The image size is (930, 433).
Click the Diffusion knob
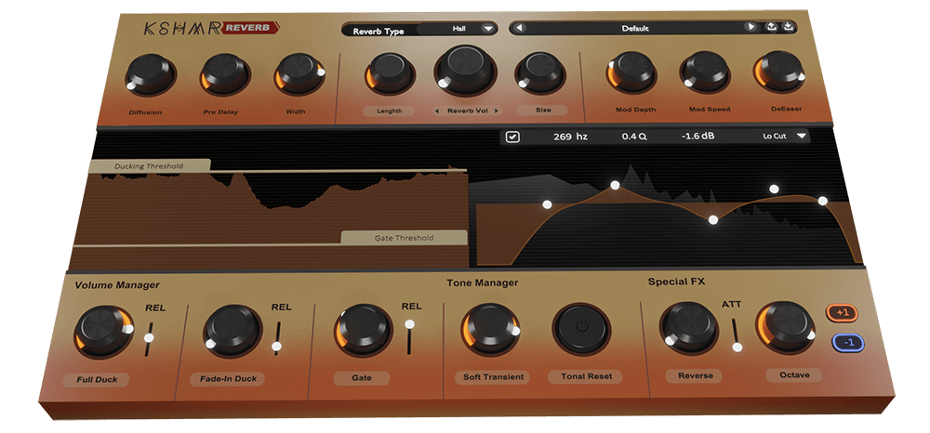click(x=151, y=74)
